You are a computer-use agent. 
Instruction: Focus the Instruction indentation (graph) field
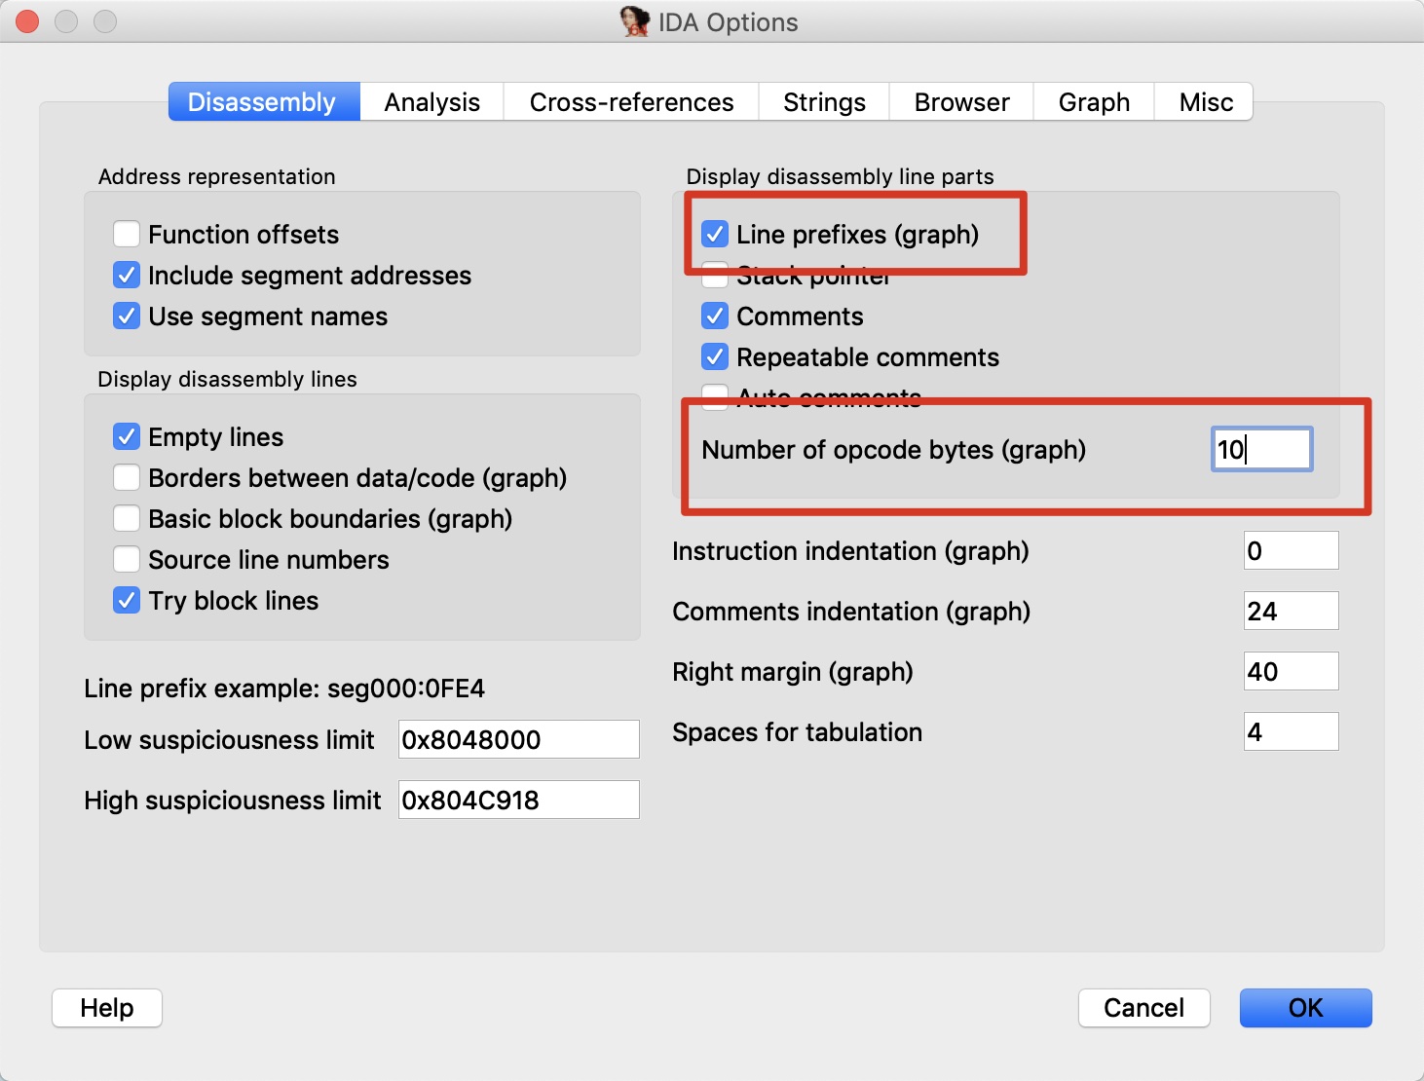(x=1291, y=551)
